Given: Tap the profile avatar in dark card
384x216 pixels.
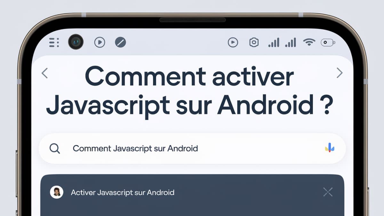Looking at the screenshot, I should coord(57,192).
